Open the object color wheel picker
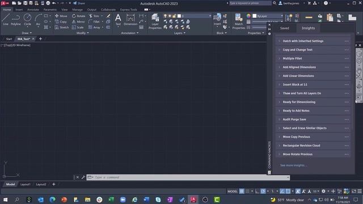The width and height of the screenshot is (363, 204). (248, 16)
